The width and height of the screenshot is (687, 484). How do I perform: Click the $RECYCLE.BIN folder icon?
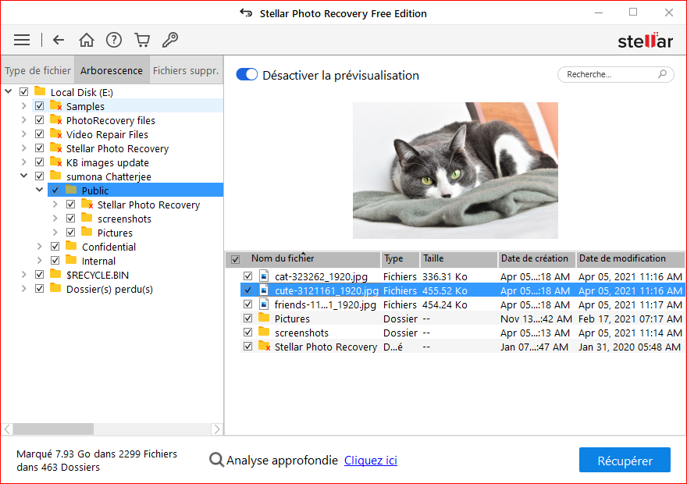click(55, 274)
